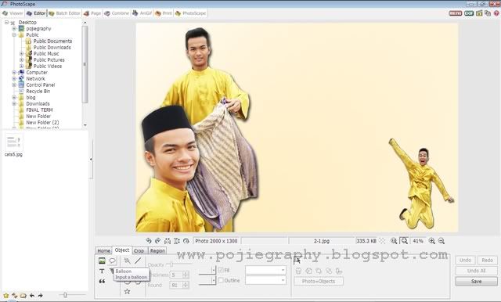Click the thumbnail size slider at bottom left
501x302 pixels.
click(x=65, y=295)
